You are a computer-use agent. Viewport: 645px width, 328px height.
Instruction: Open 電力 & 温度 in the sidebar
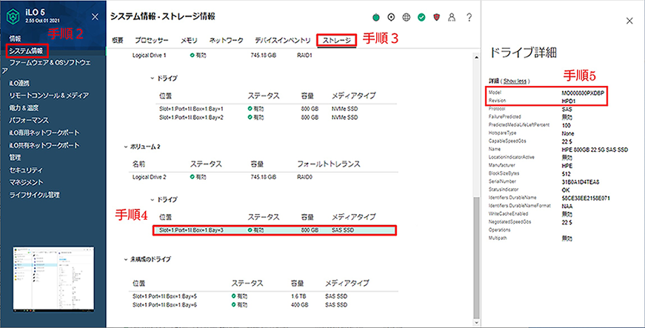coord(24,107)
